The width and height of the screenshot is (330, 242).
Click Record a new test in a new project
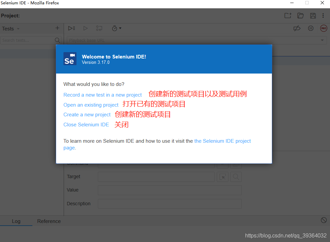pyautogui.click(x=102, y=95)
